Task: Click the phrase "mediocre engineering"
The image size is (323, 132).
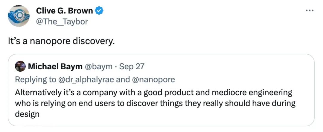Action: tap(251, 93)
